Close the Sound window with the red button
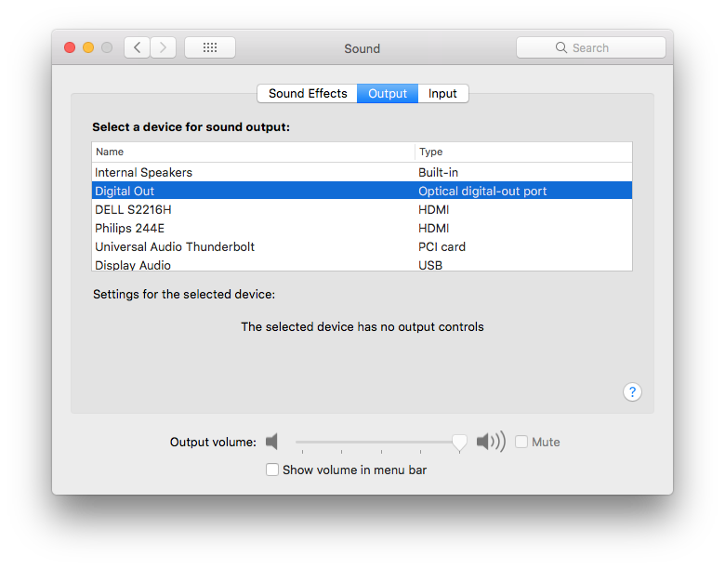725x569 pixels. point(70,47)
